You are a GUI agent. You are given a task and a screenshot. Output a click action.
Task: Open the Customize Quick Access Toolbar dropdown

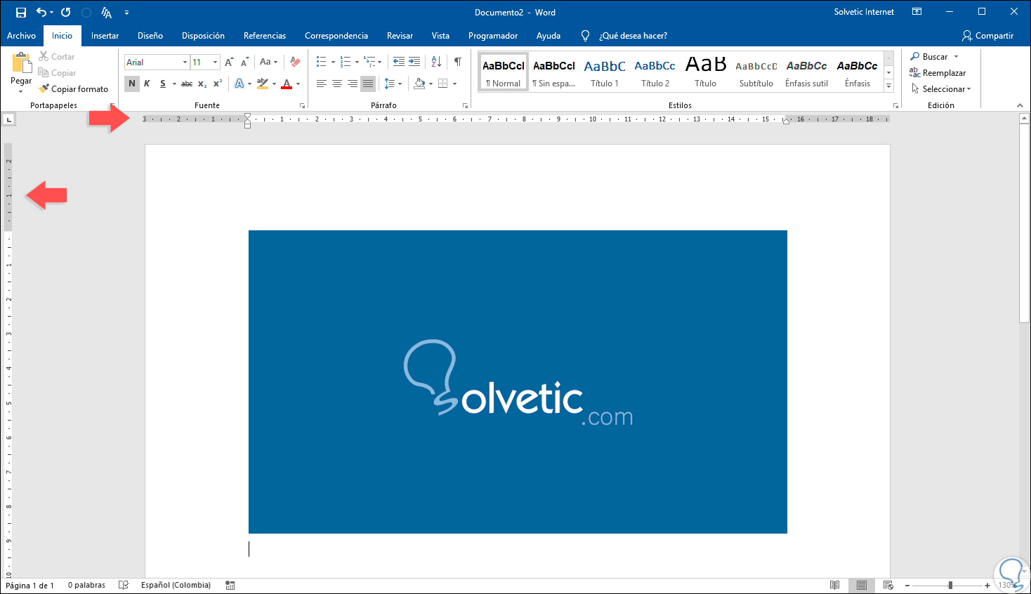[126, 13]
